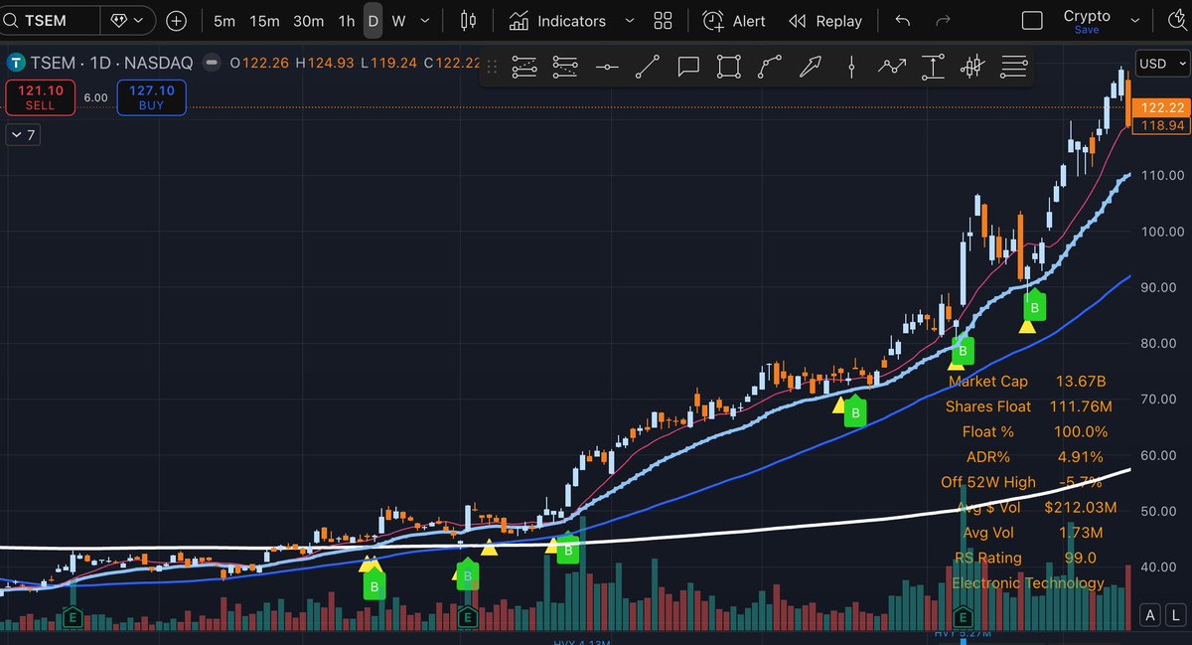Click the H124.93 high value in legend
The height and width of the screenshot is (645, 1192).
pyautogui.click(x=326, y=63)
